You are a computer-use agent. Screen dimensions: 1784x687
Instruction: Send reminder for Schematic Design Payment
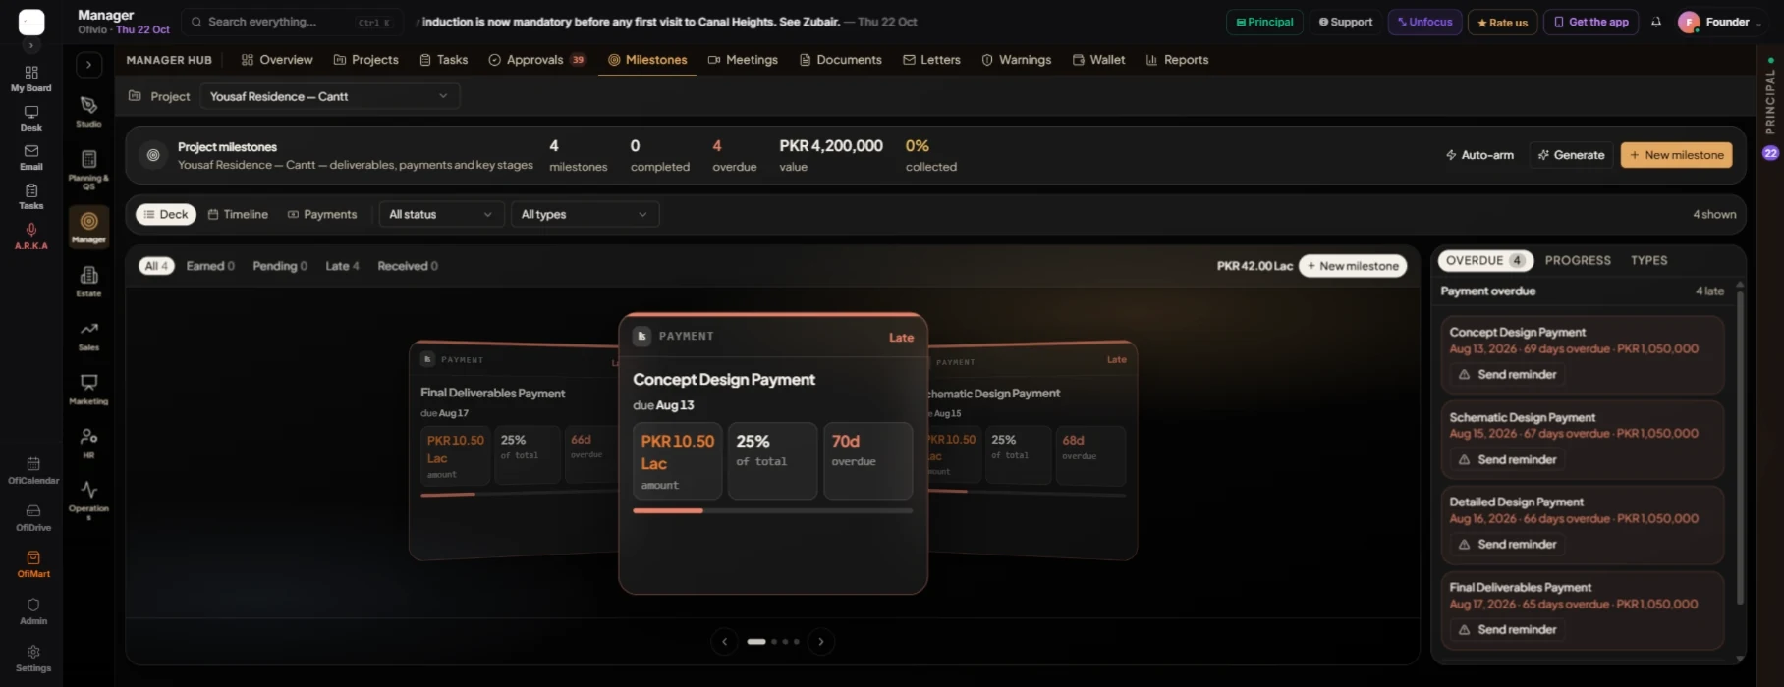[x=1508, y=459]
